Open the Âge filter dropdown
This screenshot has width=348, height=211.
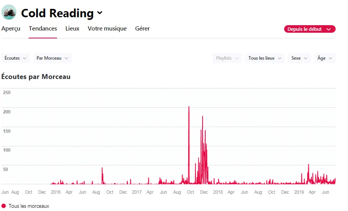pos(325,58)
